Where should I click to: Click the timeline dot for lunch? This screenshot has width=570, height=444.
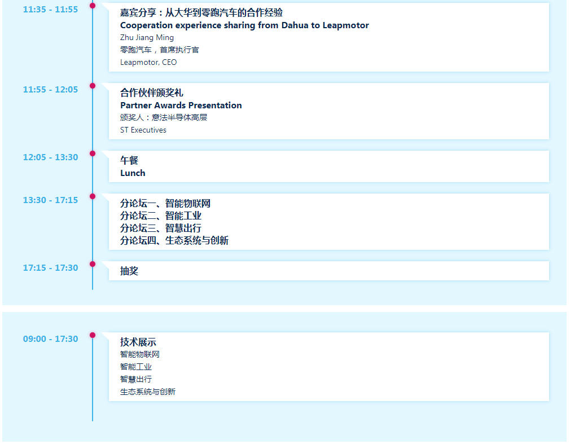[x=93, y=153]
